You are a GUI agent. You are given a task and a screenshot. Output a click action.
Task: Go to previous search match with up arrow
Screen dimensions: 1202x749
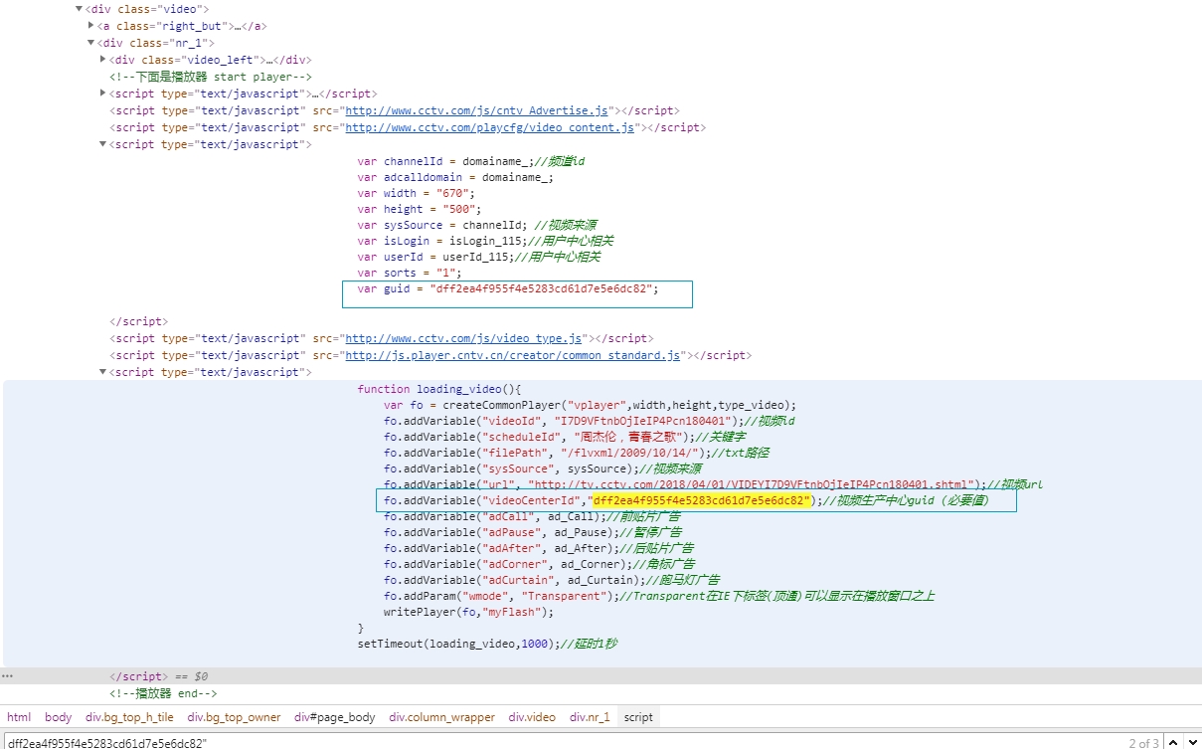click(1172, 742)
